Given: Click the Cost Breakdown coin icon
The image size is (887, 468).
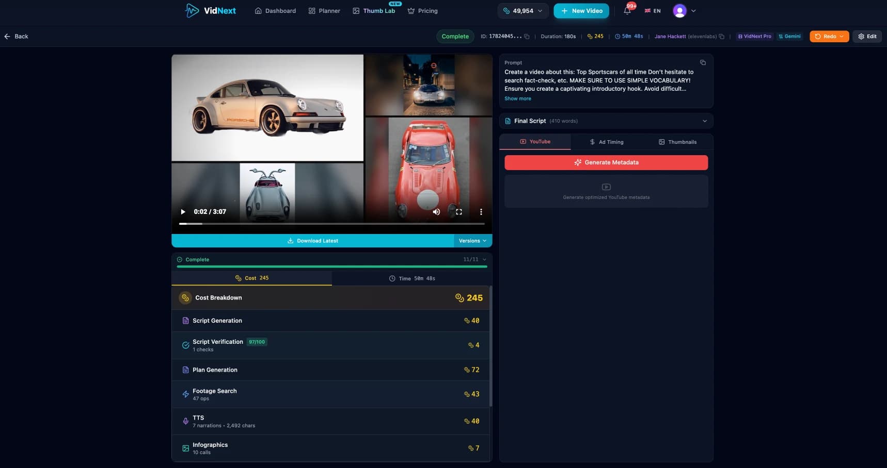Looking at the screenshot, I should pos(185,298).
